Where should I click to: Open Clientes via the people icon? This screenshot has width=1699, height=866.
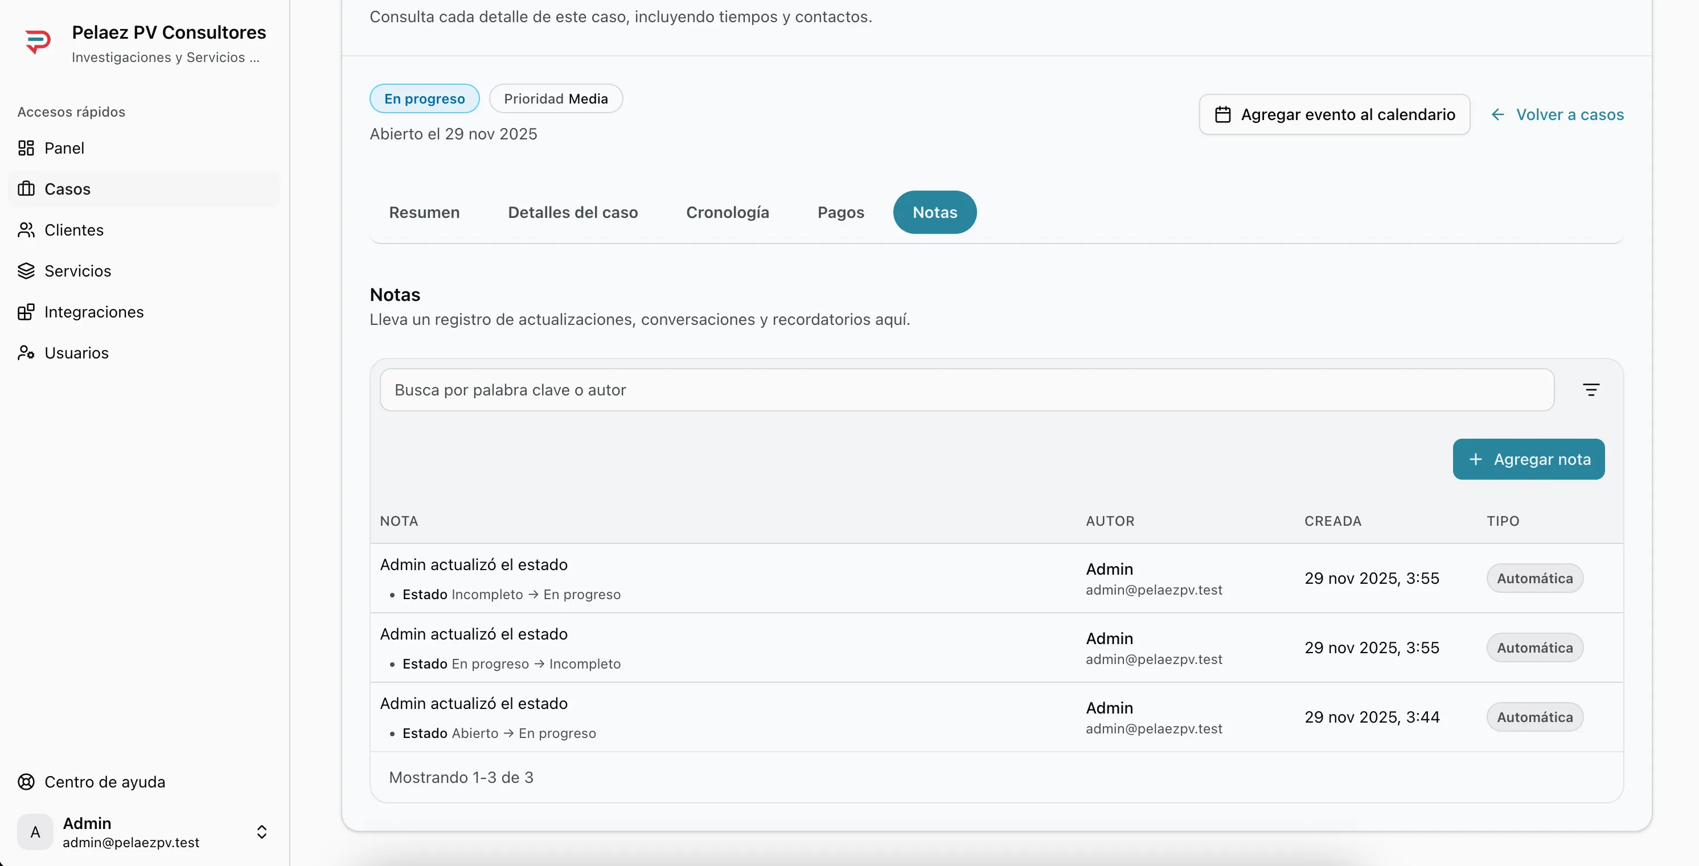pos(26,230)
